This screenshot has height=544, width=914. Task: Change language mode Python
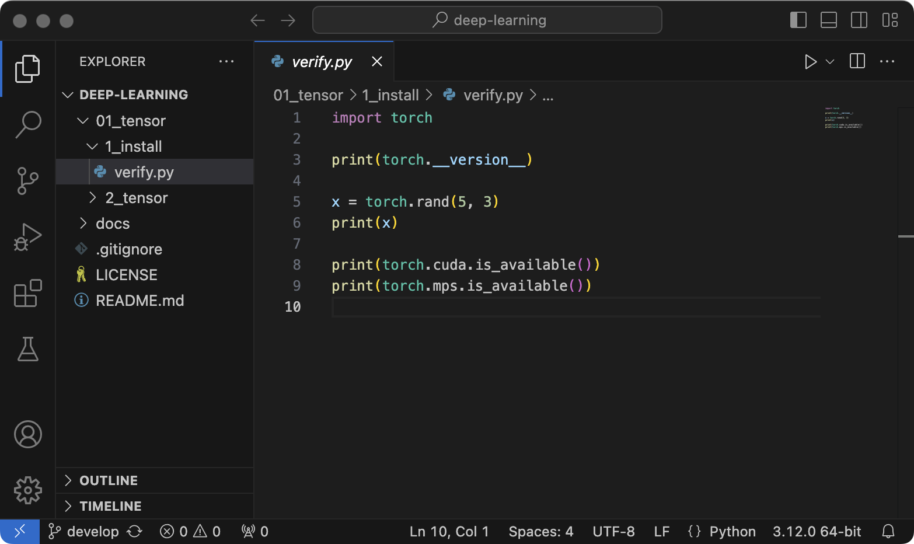pos(732,531)
